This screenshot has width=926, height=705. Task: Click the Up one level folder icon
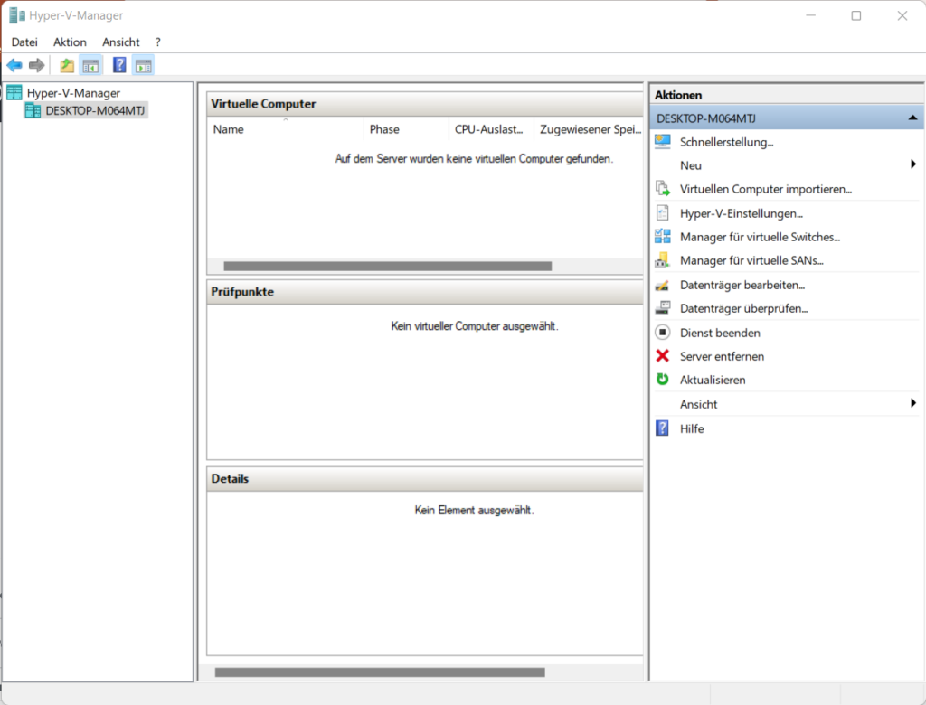click(67, 65)
